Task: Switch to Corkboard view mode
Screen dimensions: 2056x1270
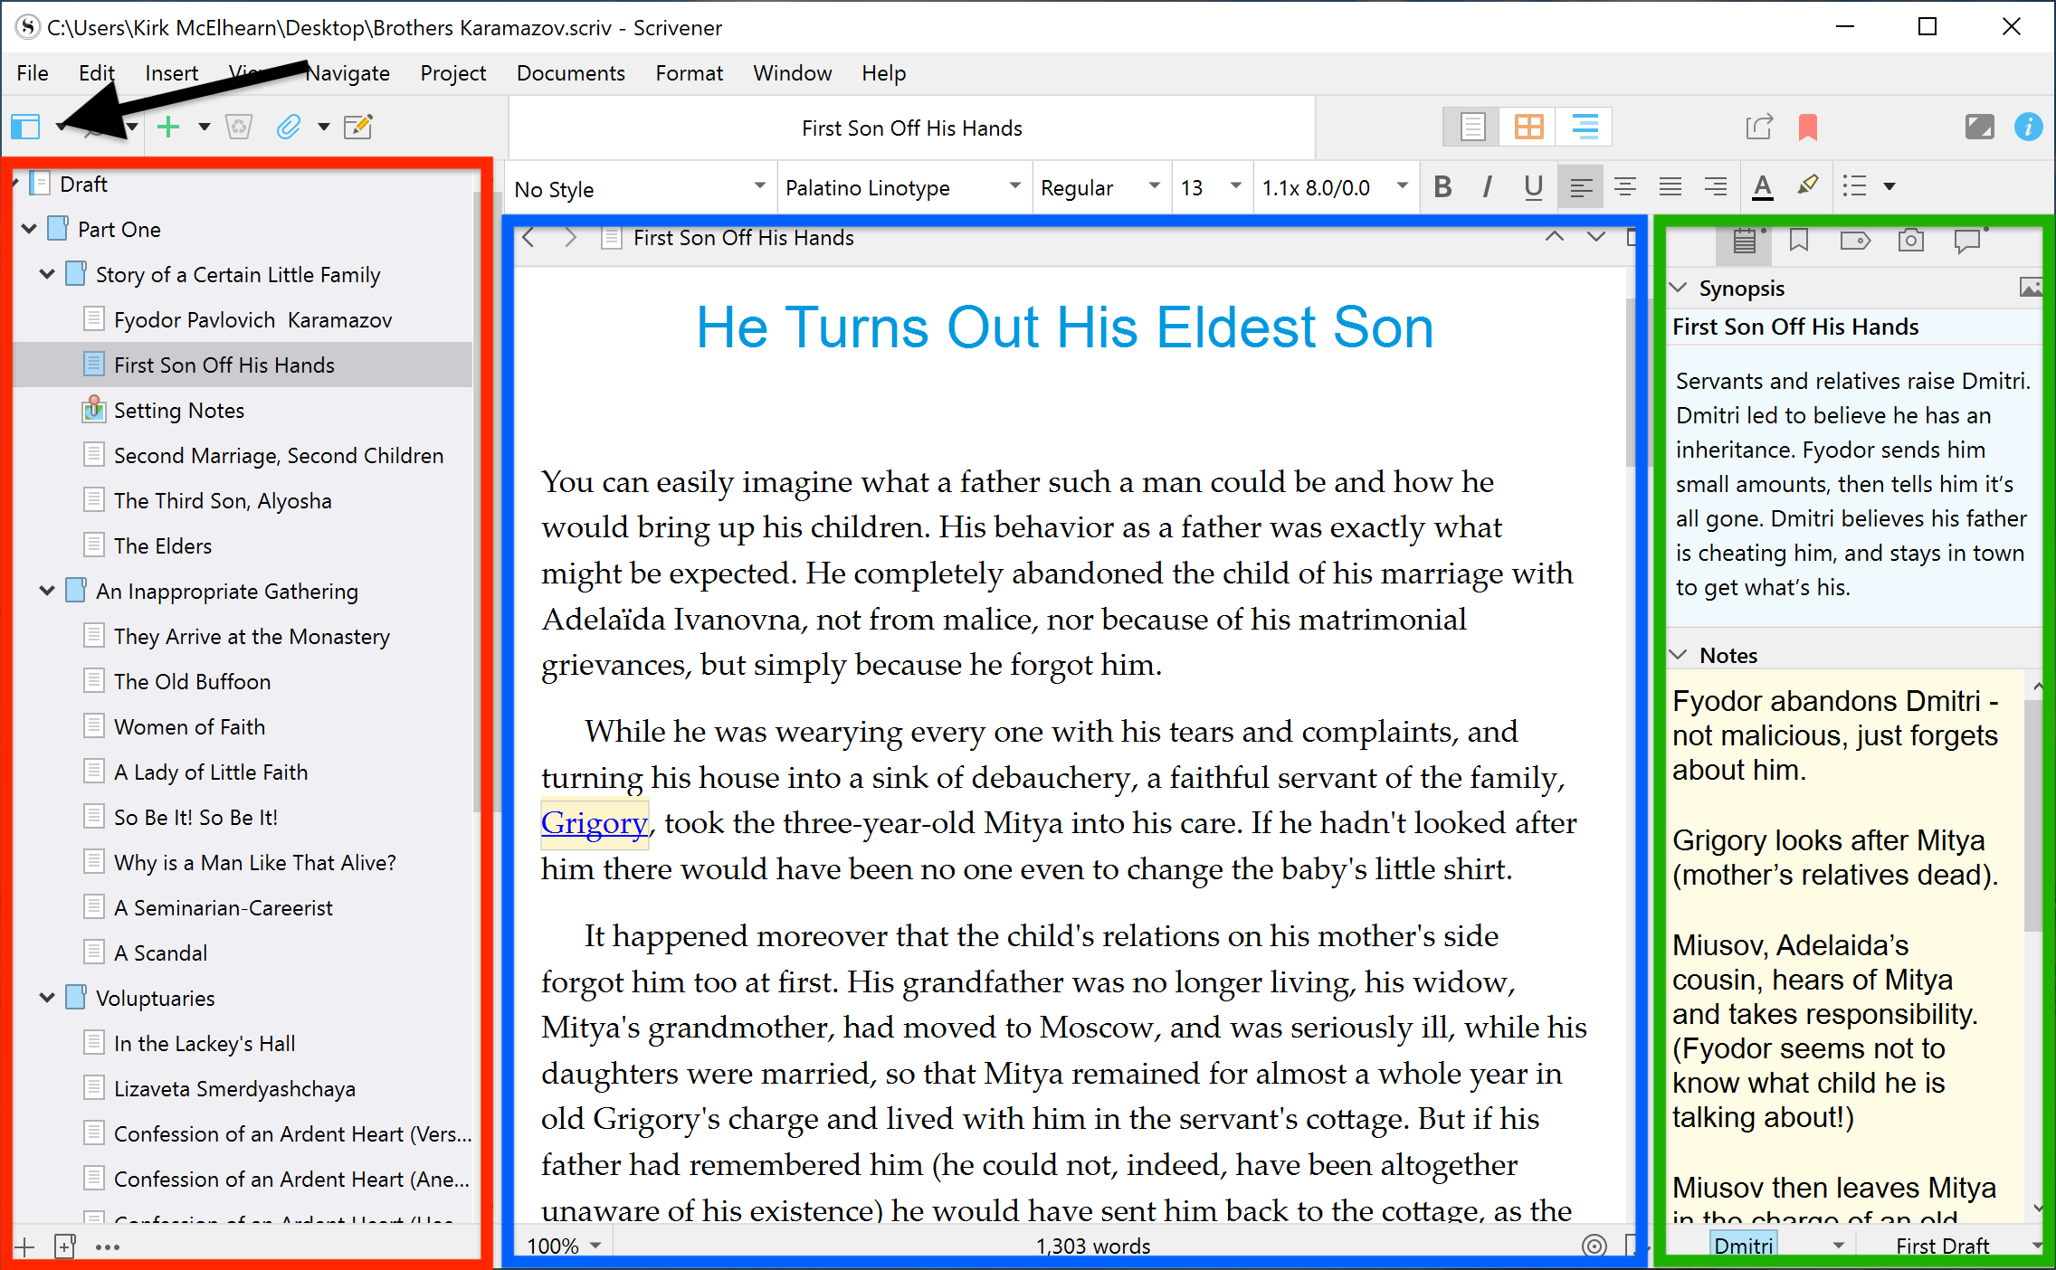Action: (x=1528, y=127)
